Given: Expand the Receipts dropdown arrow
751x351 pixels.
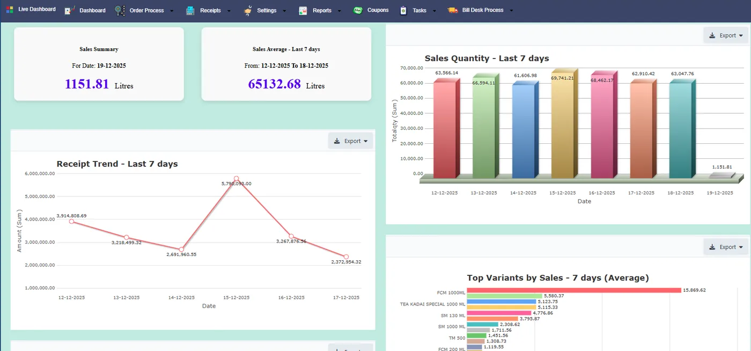Looking at the screenshot, I should click(x=229, y=11).
